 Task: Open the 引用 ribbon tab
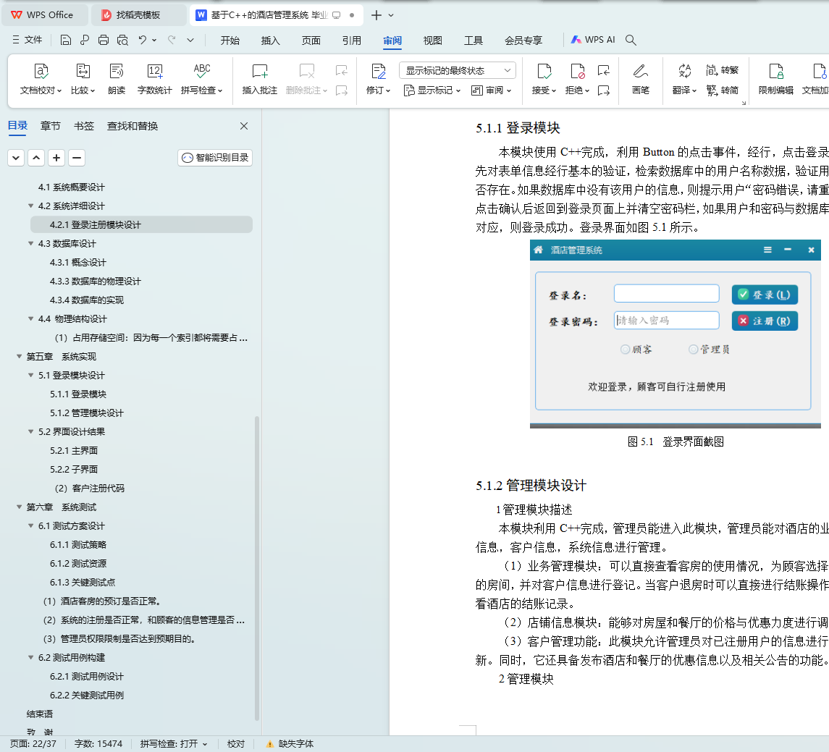pyautogui.click(x=352, y=40)
